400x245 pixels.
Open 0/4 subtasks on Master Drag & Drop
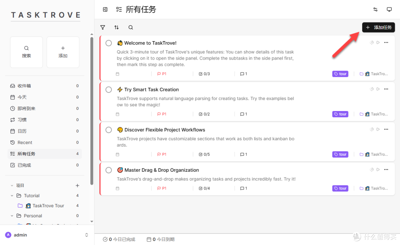[204, 188]
